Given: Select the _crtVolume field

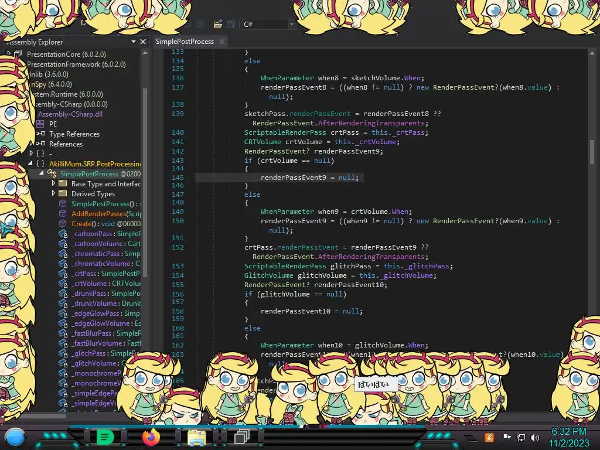Looking at the screenshot, I should 106,283.
